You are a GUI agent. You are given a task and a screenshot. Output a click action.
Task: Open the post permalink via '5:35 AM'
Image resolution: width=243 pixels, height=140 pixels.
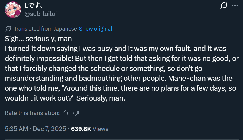pyautogui.click(x=17, y=129)
